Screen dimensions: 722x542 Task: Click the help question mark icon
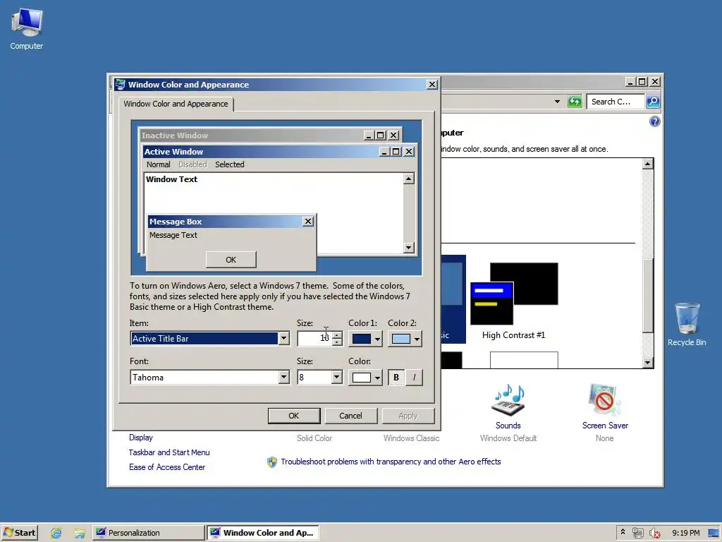pos(654,121)
